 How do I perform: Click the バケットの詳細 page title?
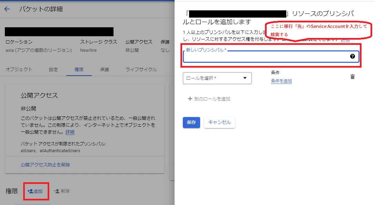[x=41, y=9]
